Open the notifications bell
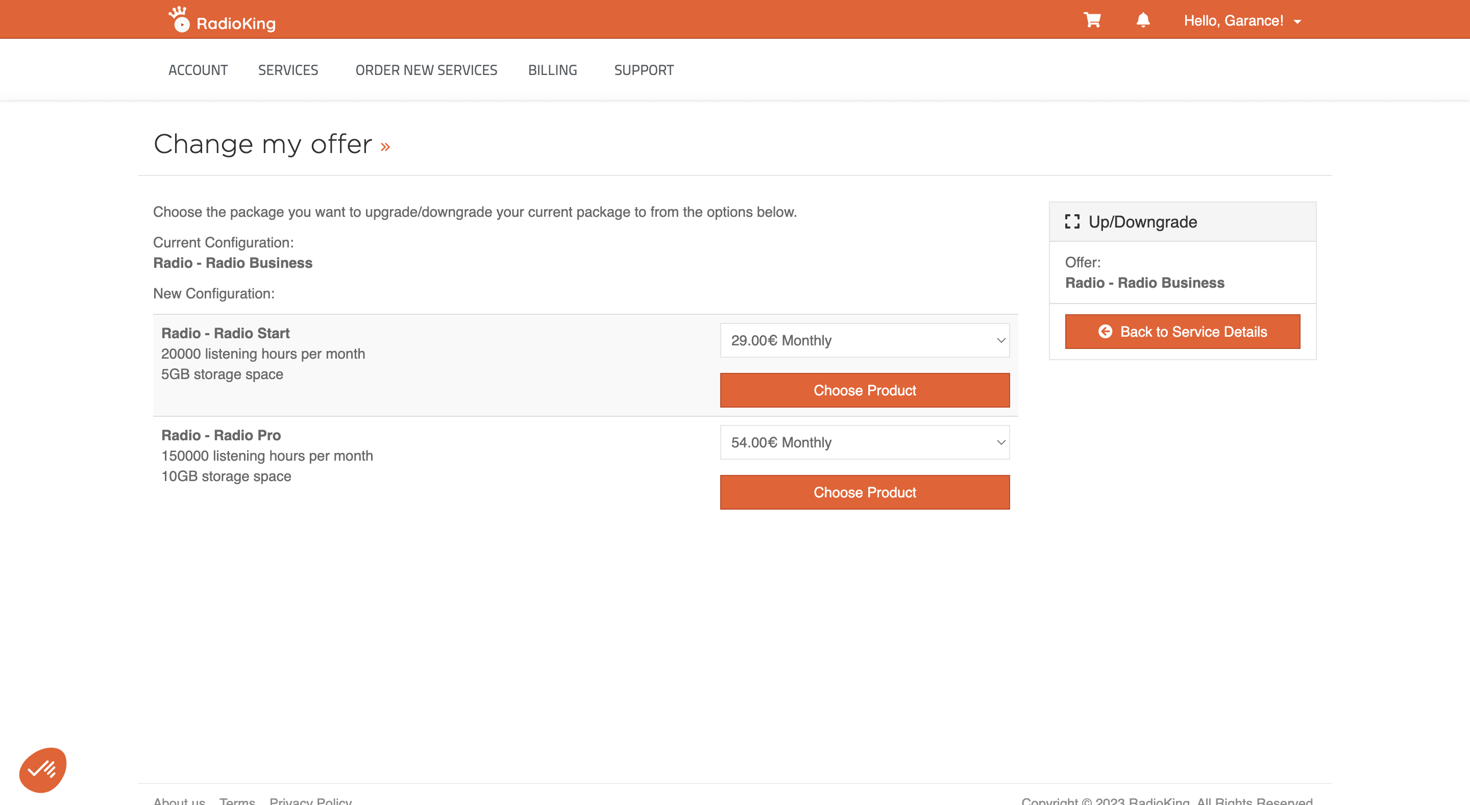This screenshot has height=805, width=1470. (x=1142, y=20)
